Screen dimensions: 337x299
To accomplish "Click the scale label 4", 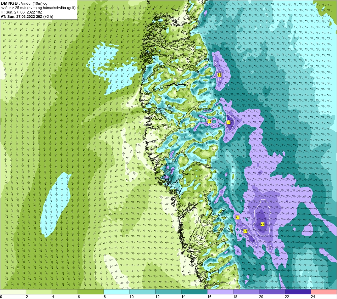I will [x=53, y=297].
